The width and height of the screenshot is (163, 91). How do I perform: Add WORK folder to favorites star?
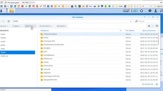tap(131, 21)
